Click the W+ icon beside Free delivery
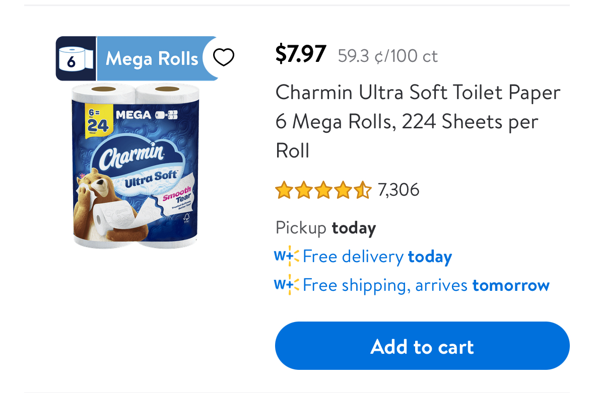 pyautogui.click(x=286, y=257)
